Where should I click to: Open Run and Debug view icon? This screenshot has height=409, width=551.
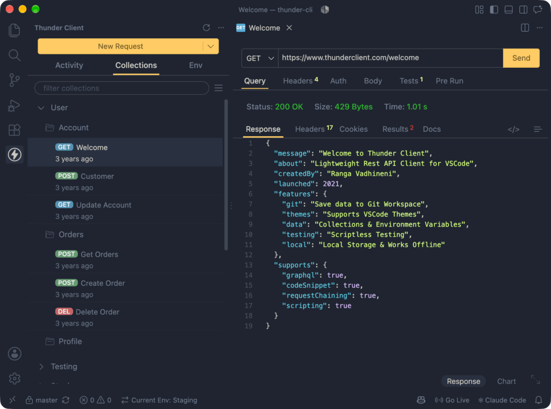click(14, 105)
